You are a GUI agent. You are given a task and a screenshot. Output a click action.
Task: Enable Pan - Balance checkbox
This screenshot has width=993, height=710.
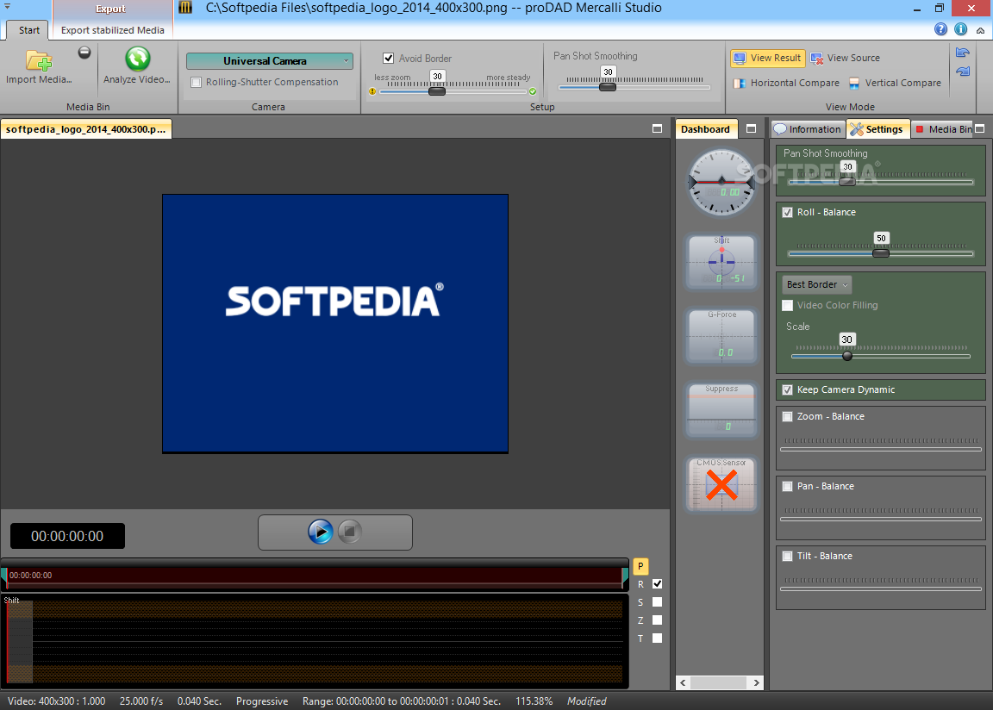click(x=787, y=486)
